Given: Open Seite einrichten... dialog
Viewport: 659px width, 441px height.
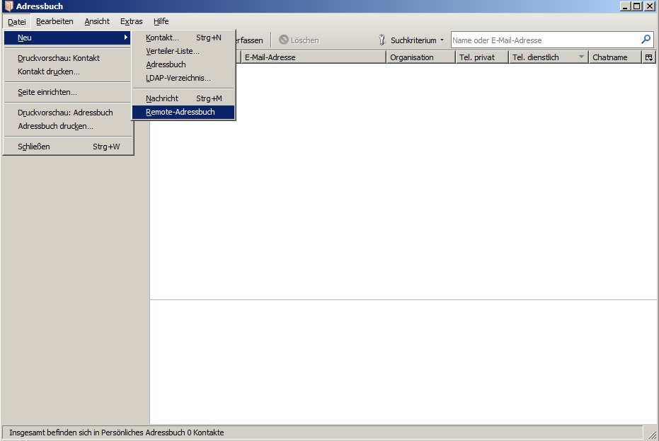Looking at the screenshot, I should point(67,92).
